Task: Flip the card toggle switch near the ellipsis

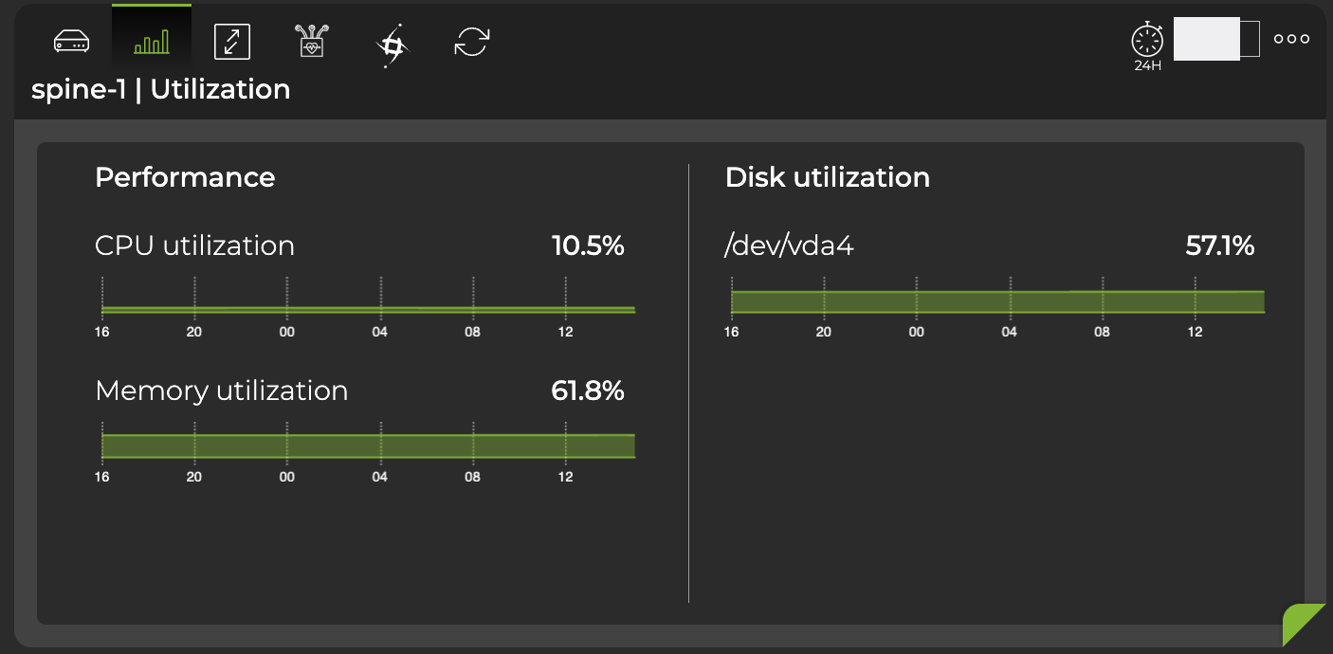Action: point(1216,38)
